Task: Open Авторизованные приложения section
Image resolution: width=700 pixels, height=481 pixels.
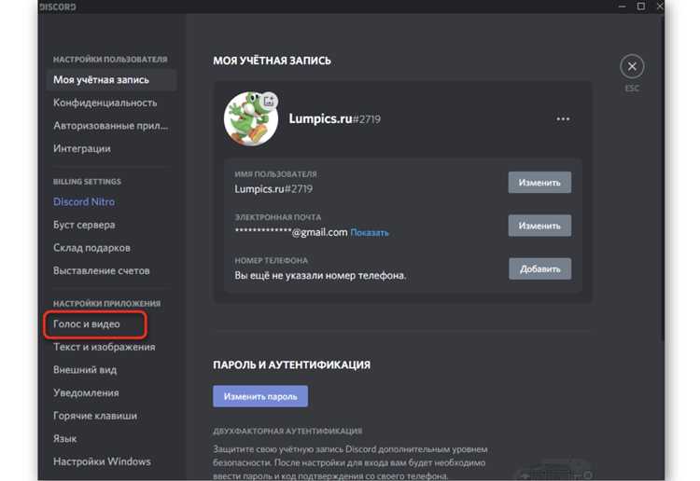Action: (x=111, y=126)
